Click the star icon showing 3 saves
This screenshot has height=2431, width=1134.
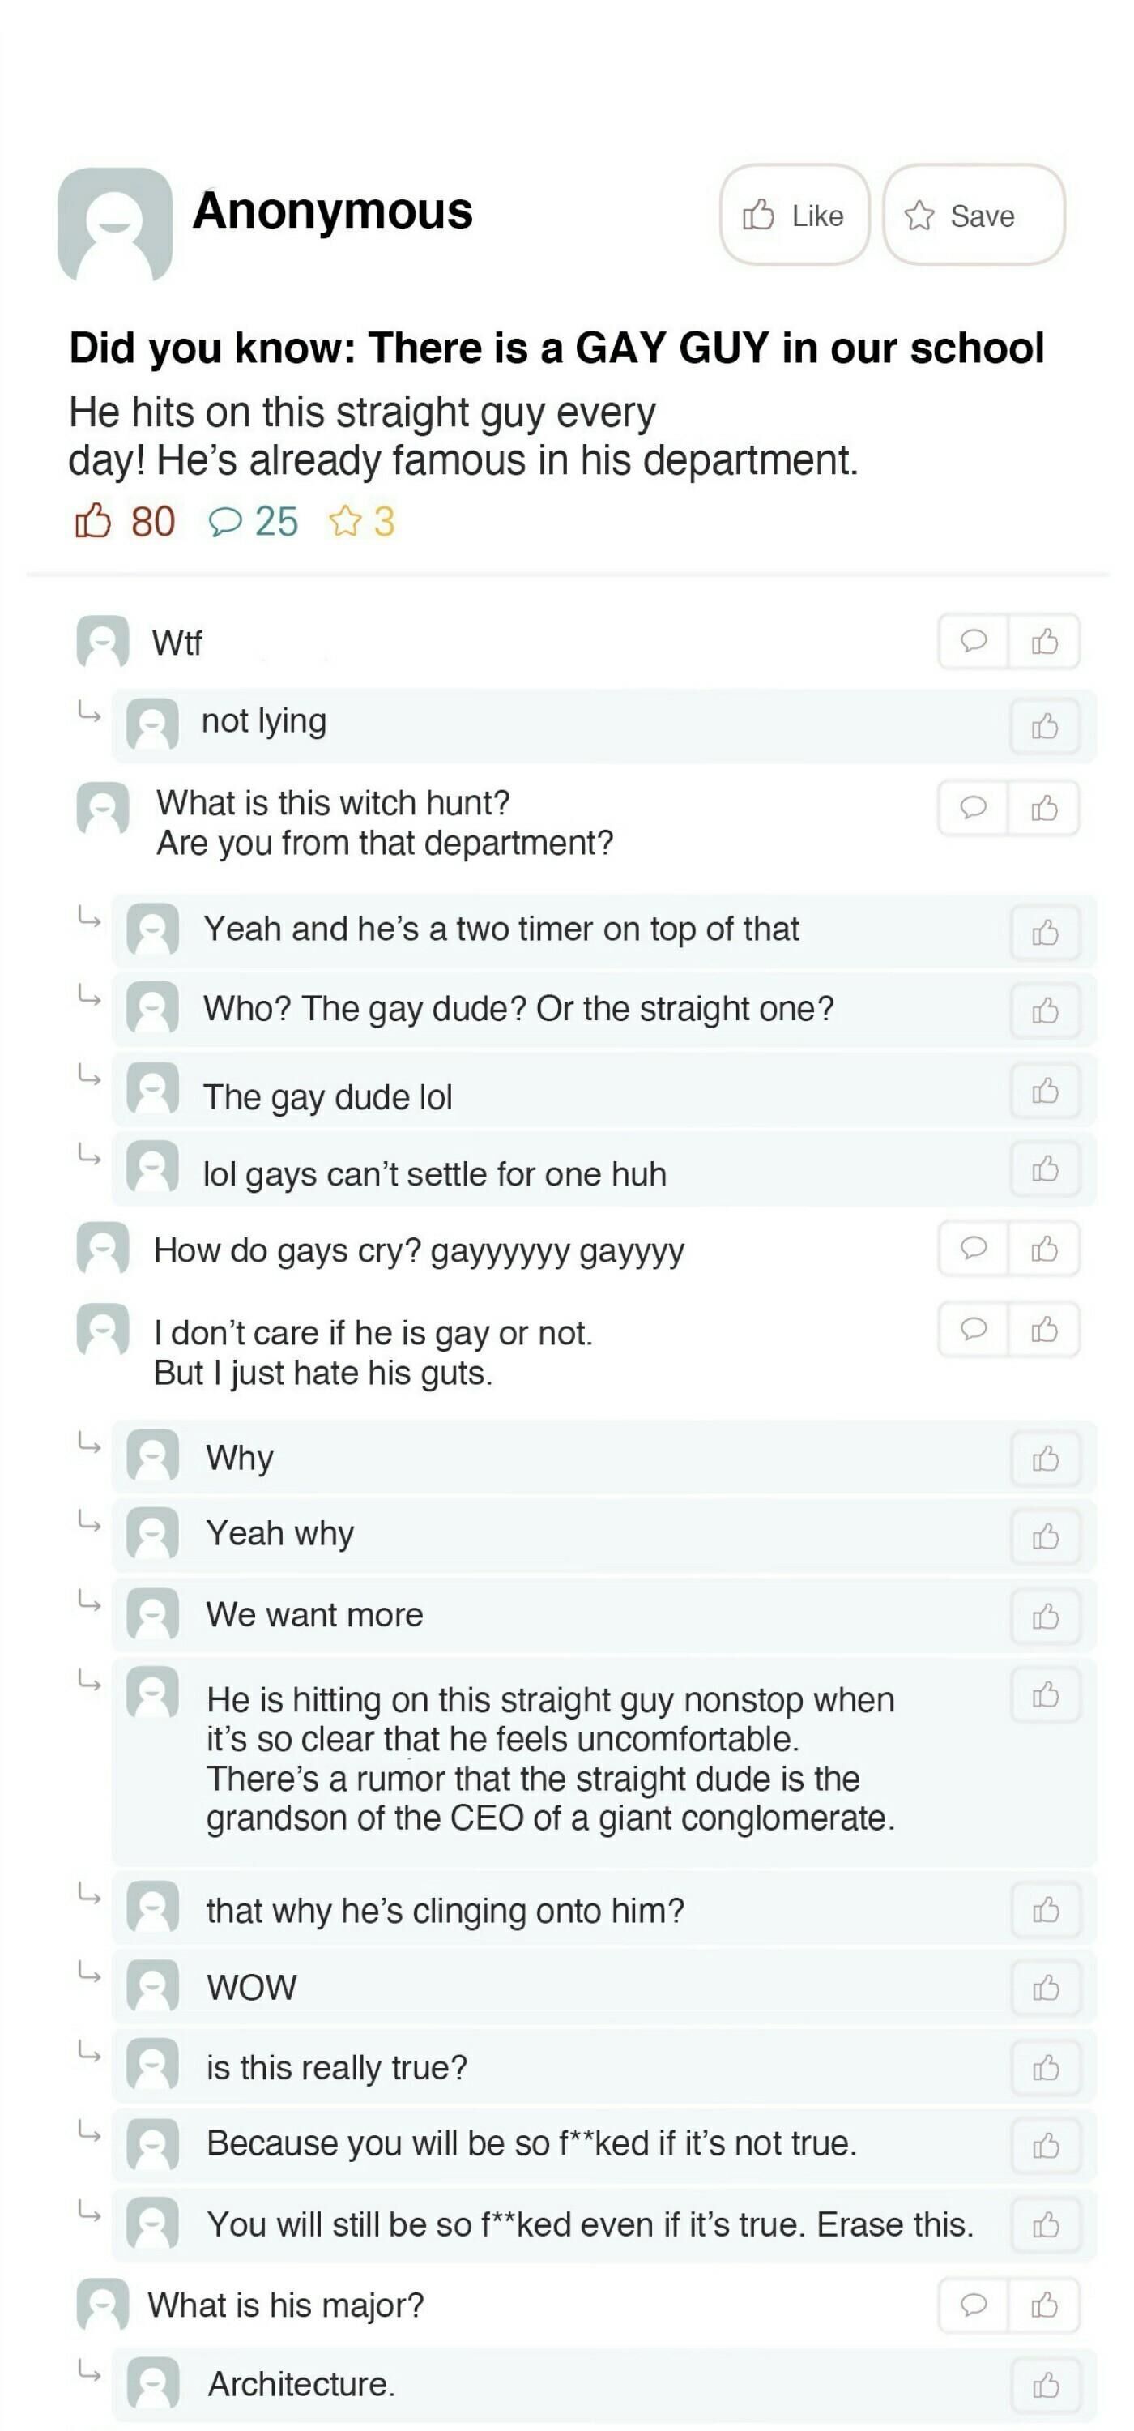(345, 521)
